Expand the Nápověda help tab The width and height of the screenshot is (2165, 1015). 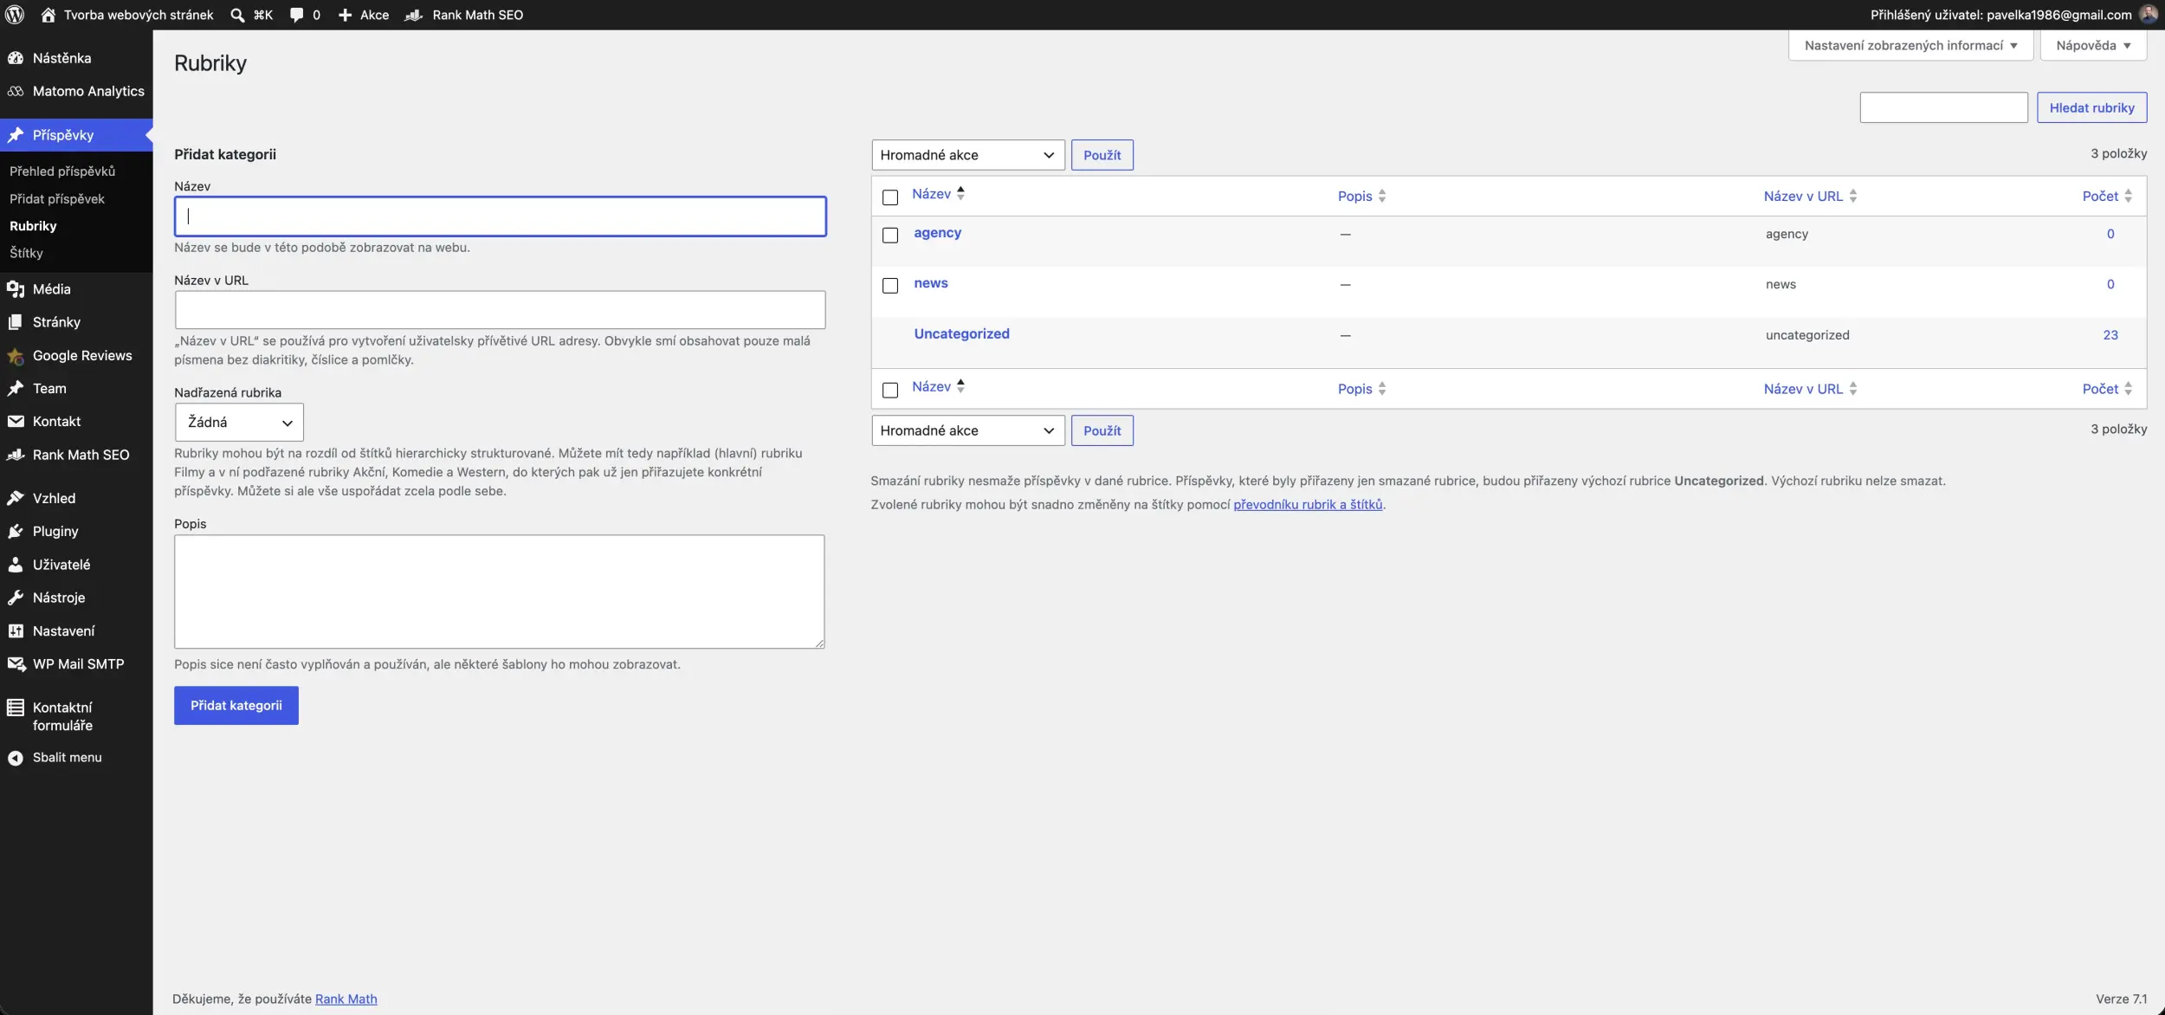point(2093,45)
